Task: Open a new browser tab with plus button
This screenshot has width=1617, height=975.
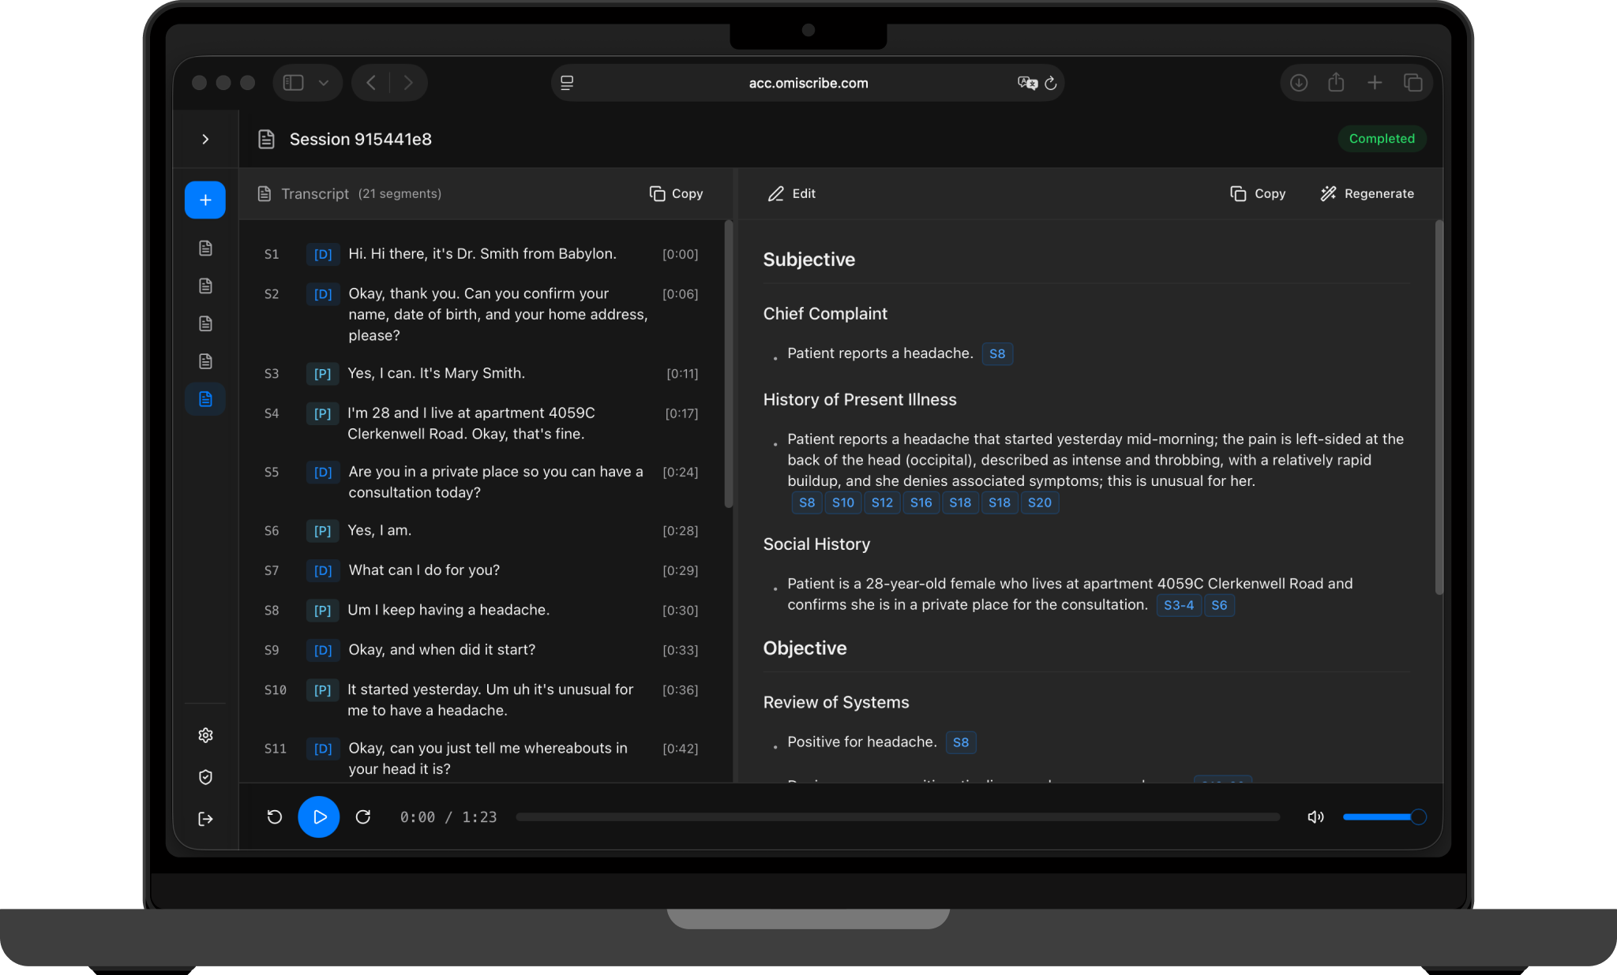Action: tap(1374, 82)
